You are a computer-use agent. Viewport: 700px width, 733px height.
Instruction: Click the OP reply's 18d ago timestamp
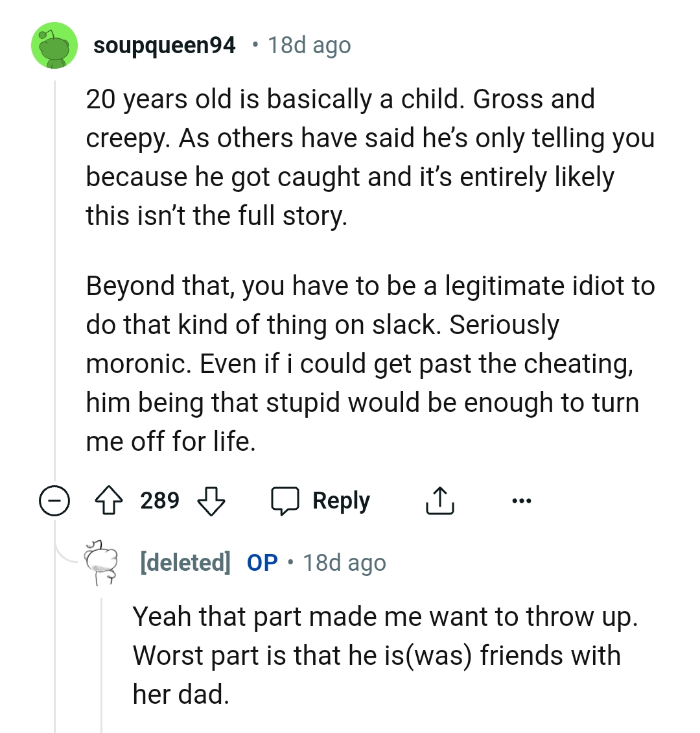(x=344, y=562)
